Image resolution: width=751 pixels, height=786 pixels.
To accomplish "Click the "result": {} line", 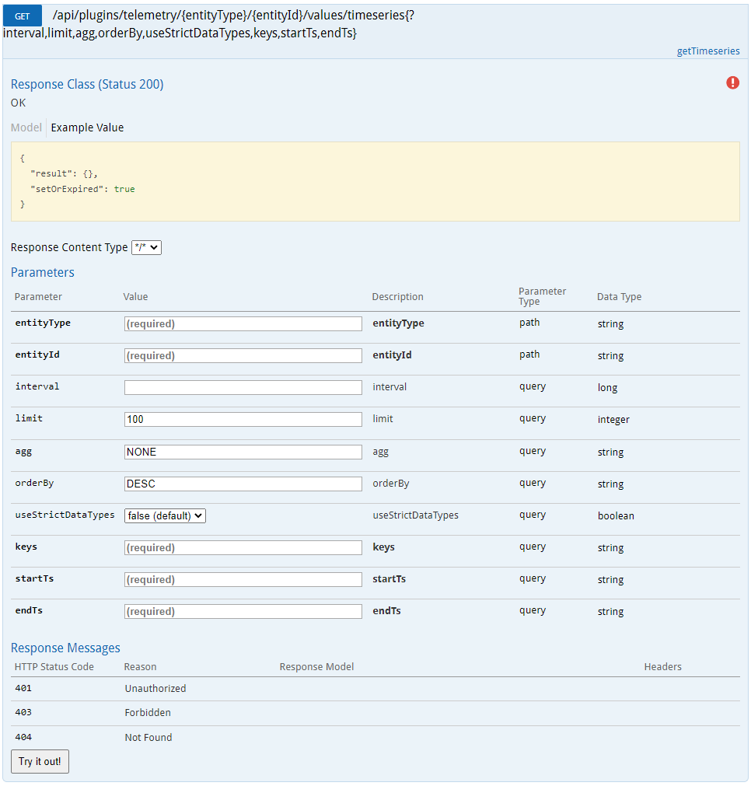I will coord(65,173).
